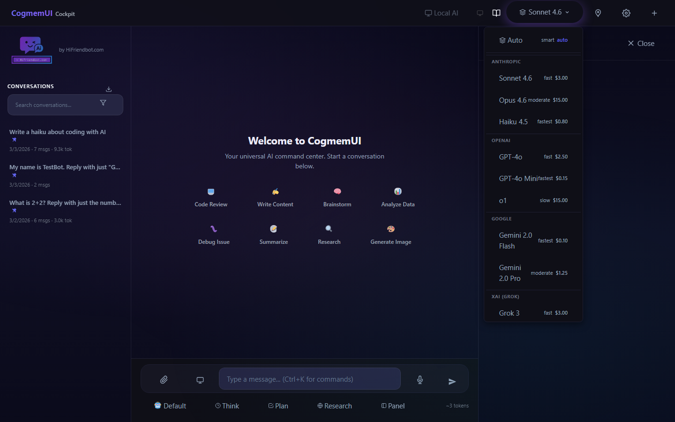This screenshot has width=675, height=422.
Task: Select Gemini 2.0 Flash model
Action: click(533, 241)
